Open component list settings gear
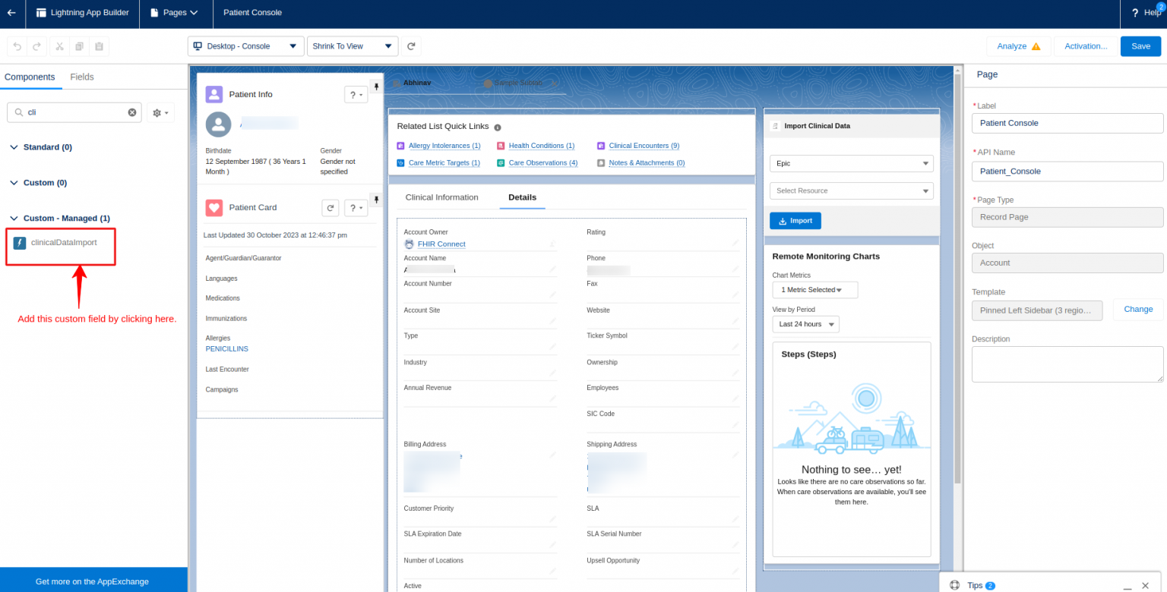Screen dimensions: 1167x592 click(160, 112)
